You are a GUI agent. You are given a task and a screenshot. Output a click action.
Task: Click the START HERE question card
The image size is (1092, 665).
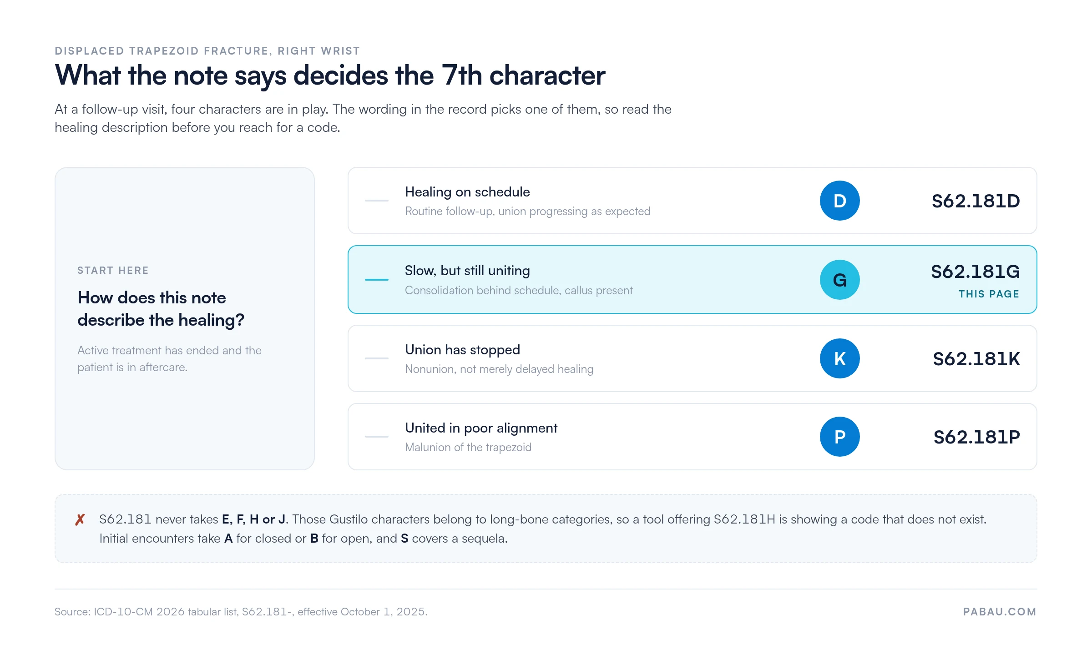(185, 318)
